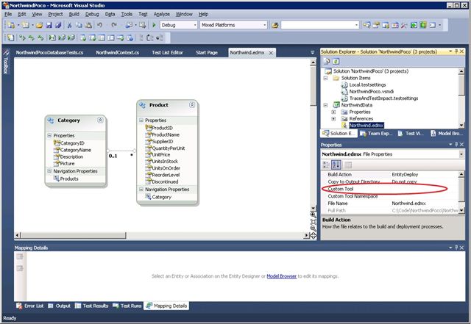Click the designer horizontal scrollbar thumb
471x324 pixels.
[74, 236]
